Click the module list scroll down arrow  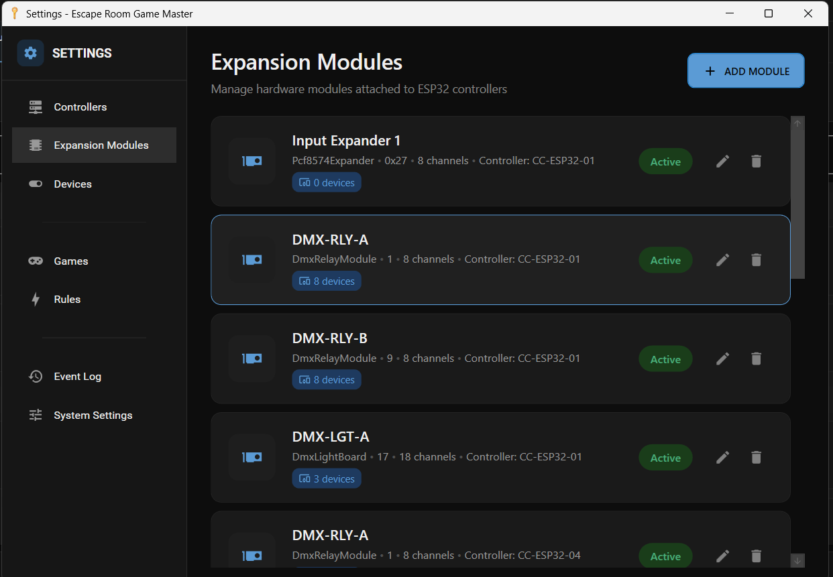click(x=797, y=560)
